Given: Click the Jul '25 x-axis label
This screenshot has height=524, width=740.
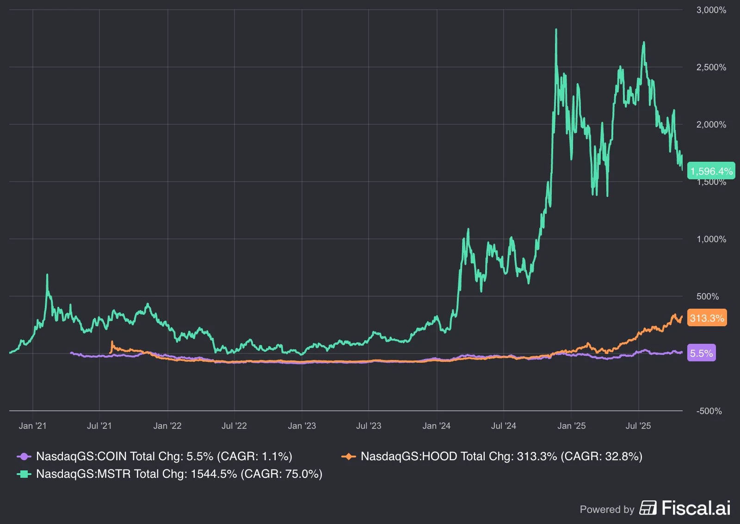Looking at the screenshot, I should tap(638, 426).
